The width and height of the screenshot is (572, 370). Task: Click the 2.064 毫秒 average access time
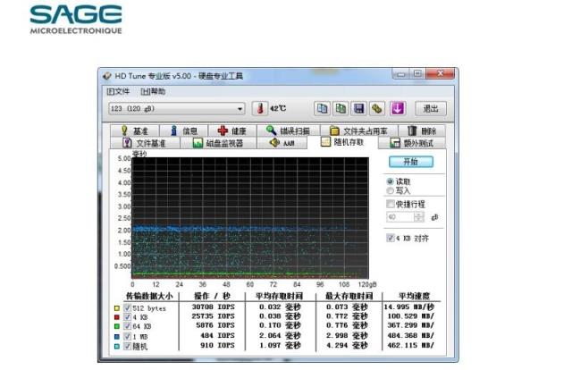click(280, 335)
